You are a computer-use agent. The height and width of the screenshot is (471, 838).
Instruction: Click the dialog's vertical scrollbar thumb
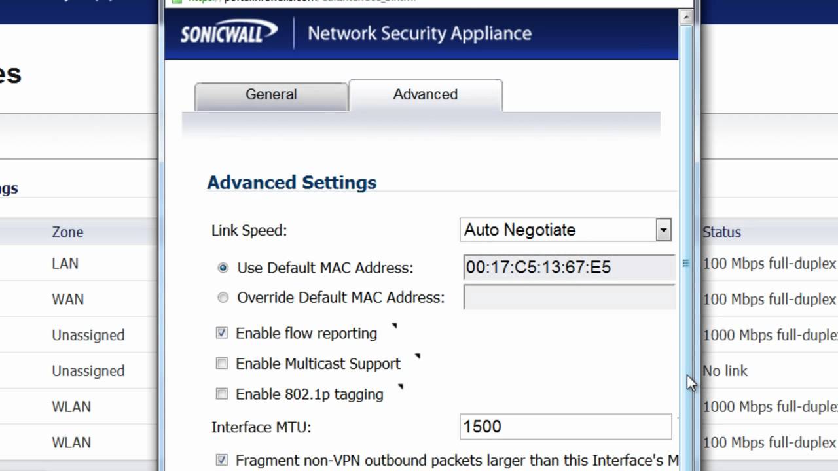(x=686, y=263)
